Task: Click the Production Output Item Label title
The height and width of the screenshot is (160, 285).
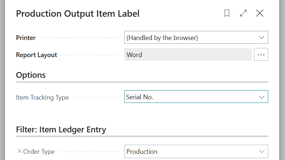Action: click(x=78, y=14)
